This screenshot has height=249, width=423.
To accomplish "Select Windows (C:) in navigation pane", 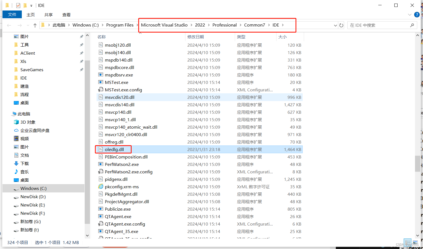I will tap(33, 188).
